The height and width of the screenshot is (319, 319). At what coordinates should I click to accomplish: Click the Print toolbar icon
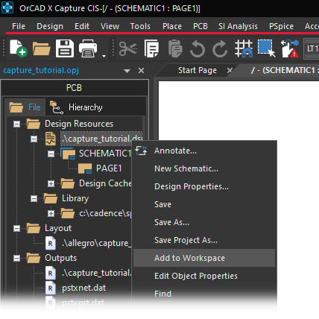coord(88,48)
